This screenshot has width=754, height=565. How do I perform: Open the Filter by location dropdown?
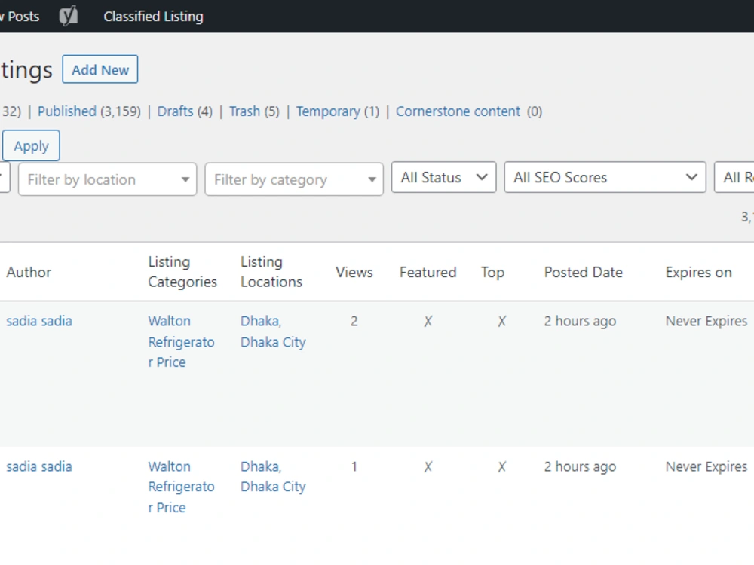pos(107,179)
